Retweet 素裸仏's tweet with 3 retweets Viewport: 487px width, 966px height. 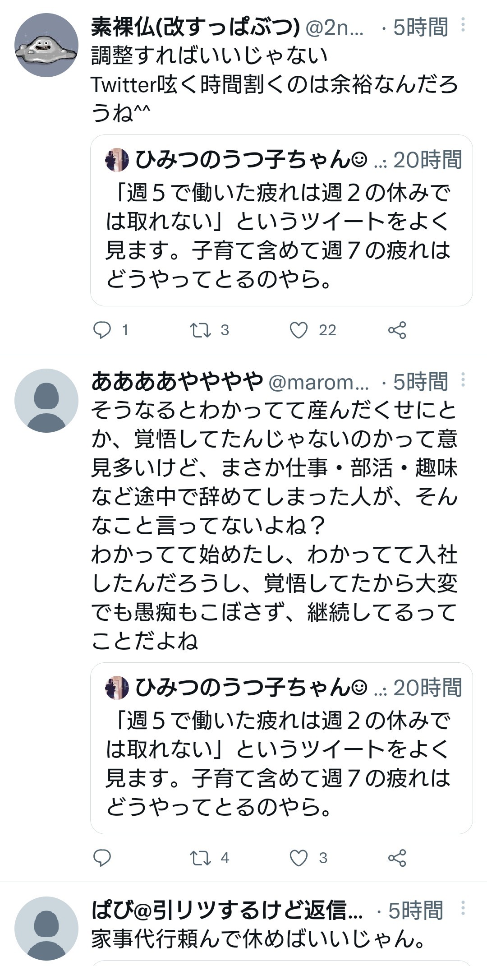click(200, 330)
